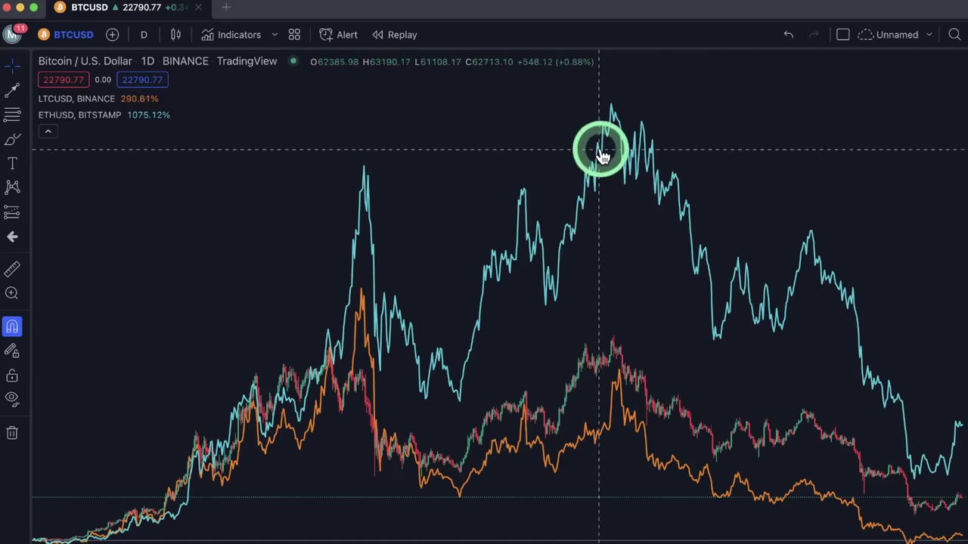This screenshot has width=968, height=544.
Task: Open the Fibonacci and Gann tools
Action: point(12,115)
